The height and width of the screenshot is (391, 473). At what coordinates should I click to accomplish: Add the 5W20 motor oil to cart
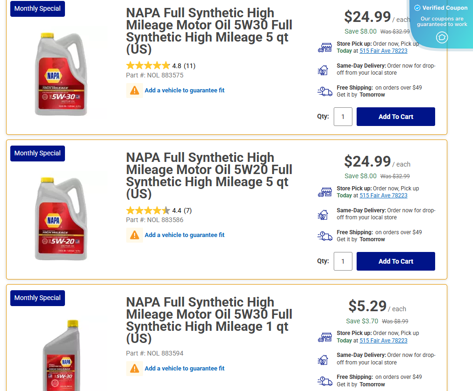coord(395,261)
